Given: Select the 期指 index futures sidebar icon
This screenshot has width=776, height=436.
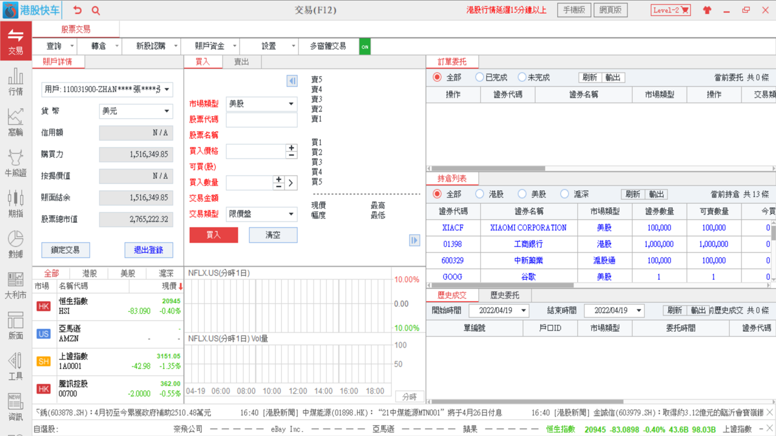Looking at the screenshot, I should (16, 204).
